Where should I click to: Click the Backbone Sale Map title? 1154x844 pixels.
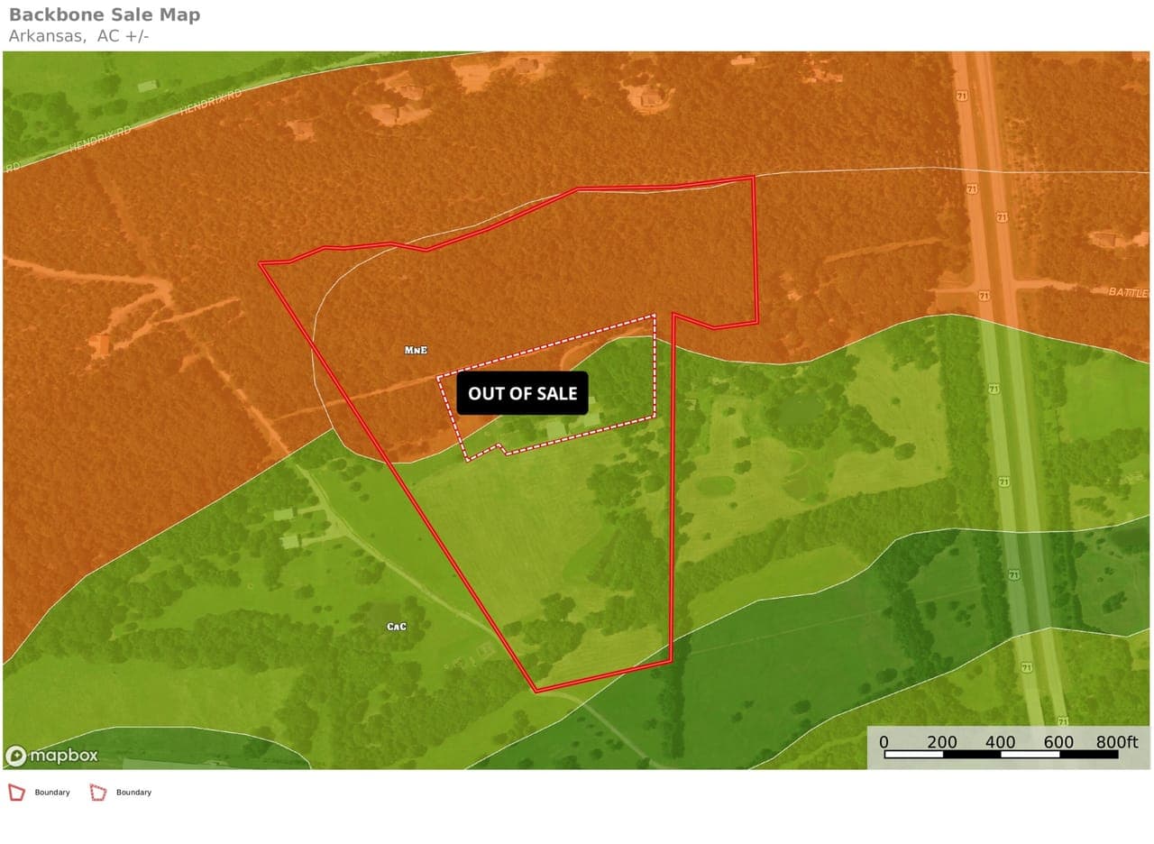pos(105,14)
